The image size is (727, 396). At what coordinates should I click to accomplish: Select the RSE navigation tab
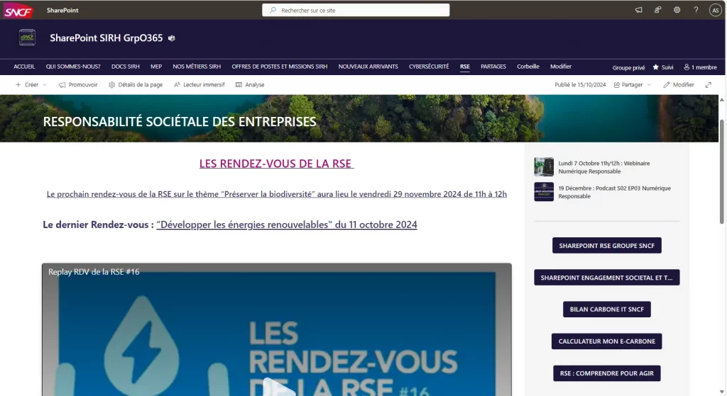click(x=464, y=67)
